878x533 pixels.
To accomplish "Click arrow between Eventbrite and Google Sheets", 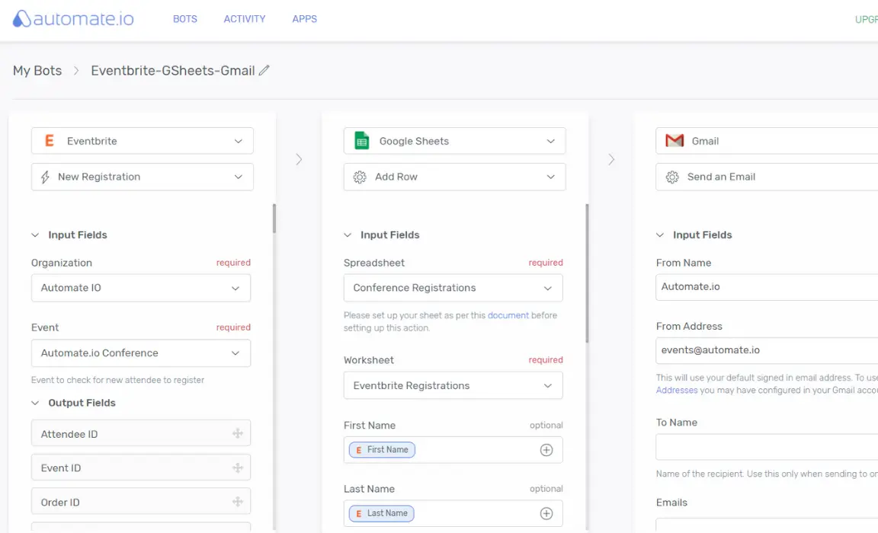I will [x=299, y=159].
